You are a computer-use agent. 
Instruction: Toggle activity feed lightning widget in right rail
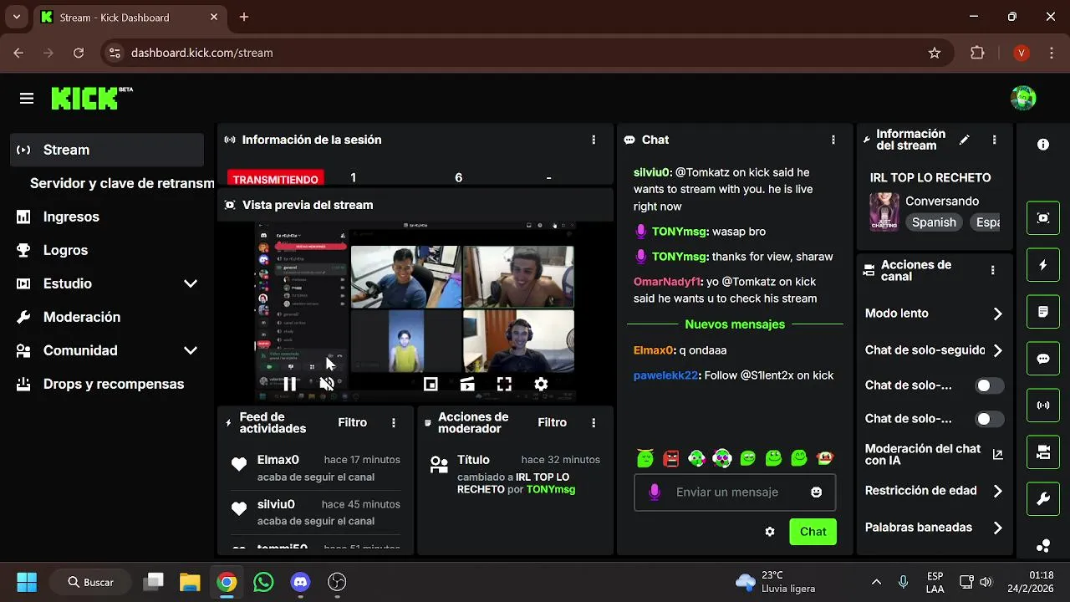click(x=1043, y=265)
